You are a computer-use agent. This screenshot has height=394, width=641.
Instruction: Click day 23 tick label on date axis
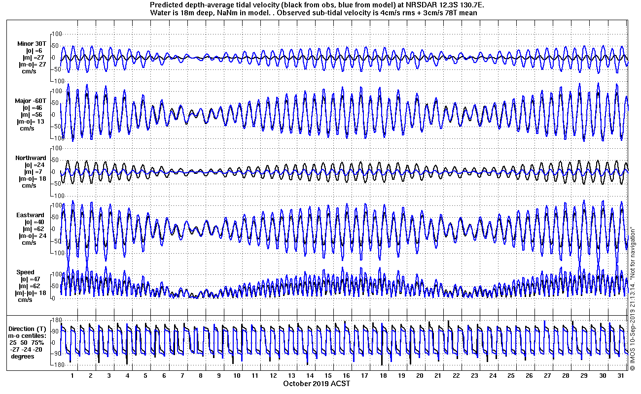(474, 375)
